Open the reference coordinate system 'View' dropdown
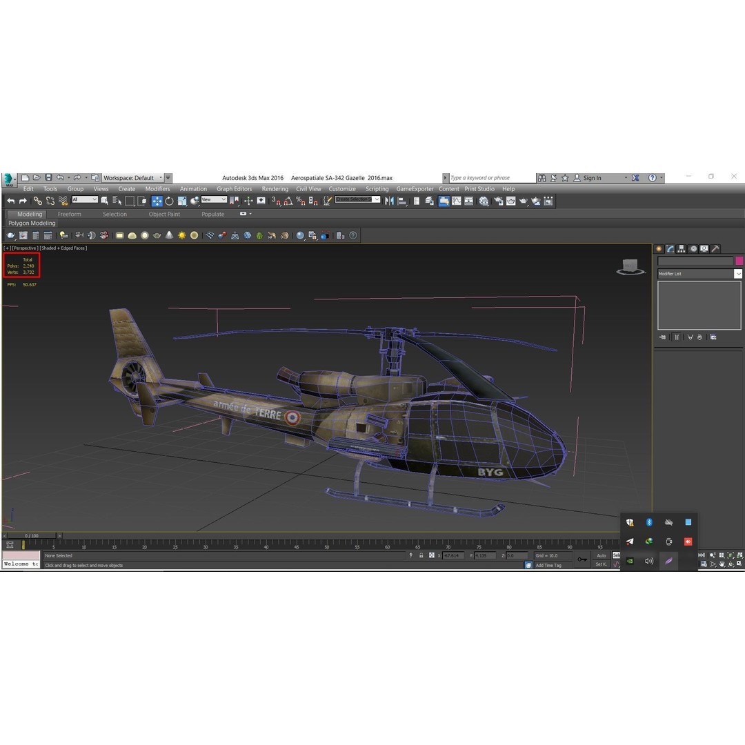Viewport: 745px width, 745px height. point(214,199)
